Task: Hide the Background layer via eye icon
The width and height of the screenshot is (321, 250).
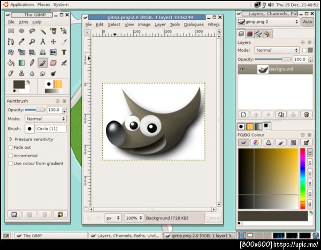Action: tap(242, 69)
